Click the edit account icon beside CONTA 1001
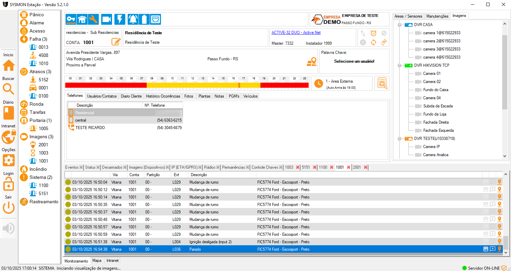 click(116, 42)
